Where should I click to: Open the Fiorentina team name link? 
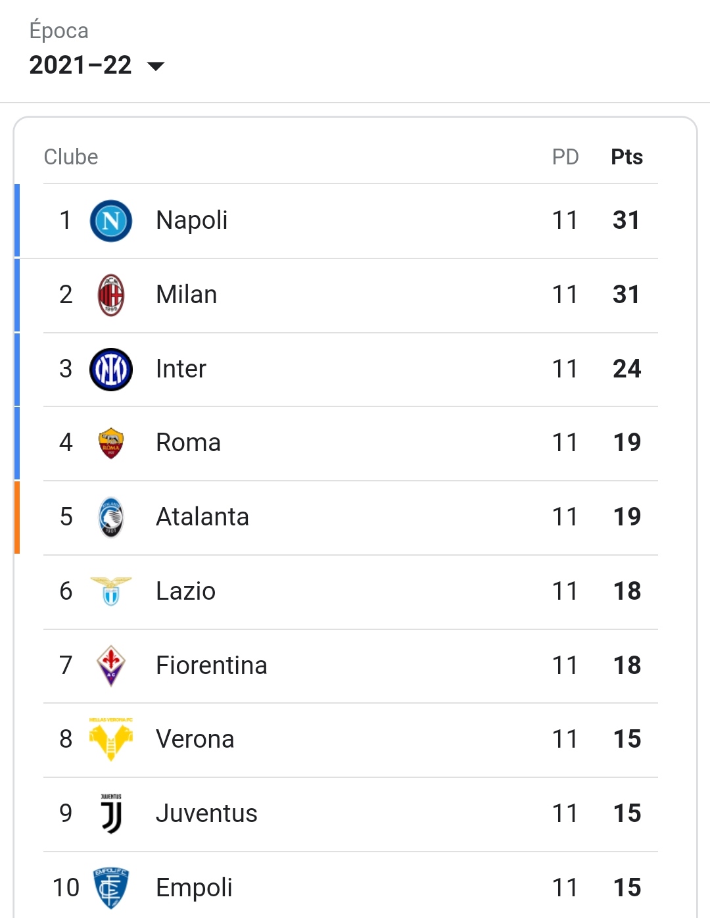[x=212, y=665]
